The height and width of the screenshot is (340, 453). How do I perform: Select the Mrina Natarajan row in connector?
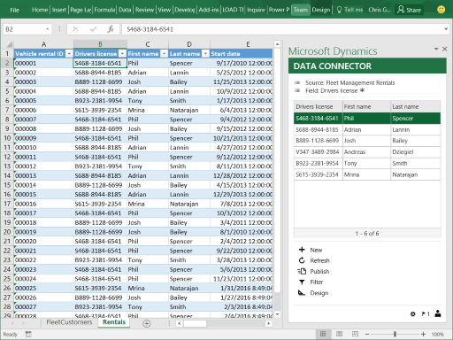(x=367, y=174)
